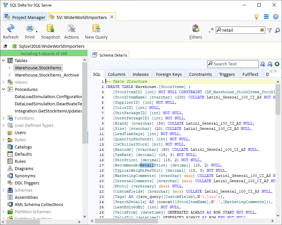The image size is (282, 225).
Task: Click the Defaults tree icon
Action: [10, 154]
